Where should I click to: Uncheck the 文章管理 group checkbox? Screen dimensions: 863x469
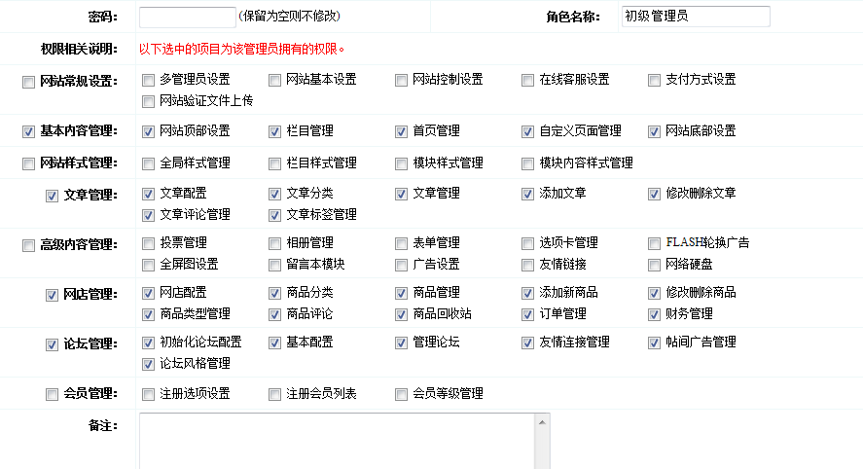[x=52, y=196]
